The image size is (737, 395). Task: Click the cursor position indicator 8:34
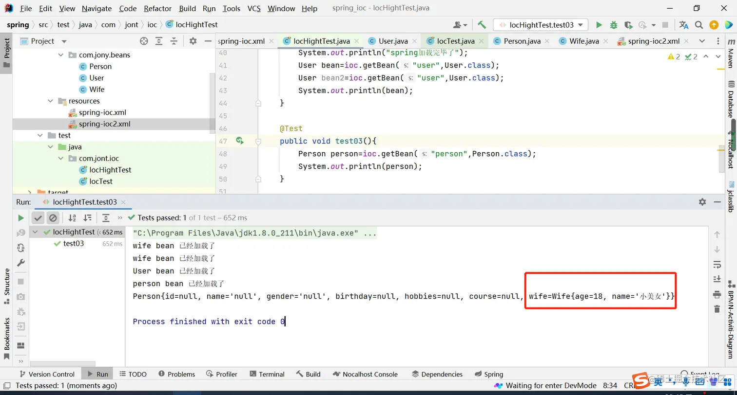[610, 386]
